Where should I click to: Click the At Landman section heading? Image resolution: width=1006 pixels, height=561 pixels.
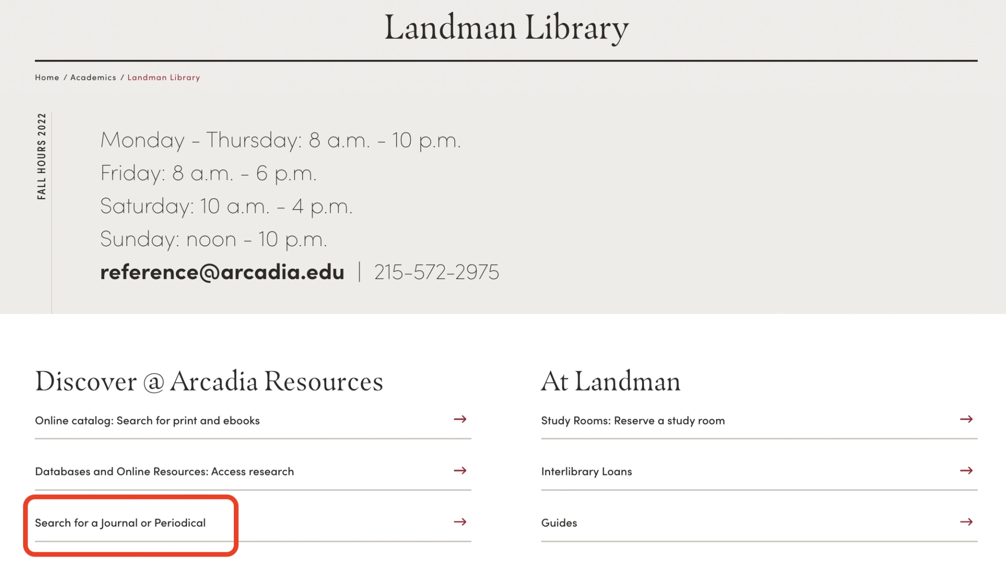point(611,381)
